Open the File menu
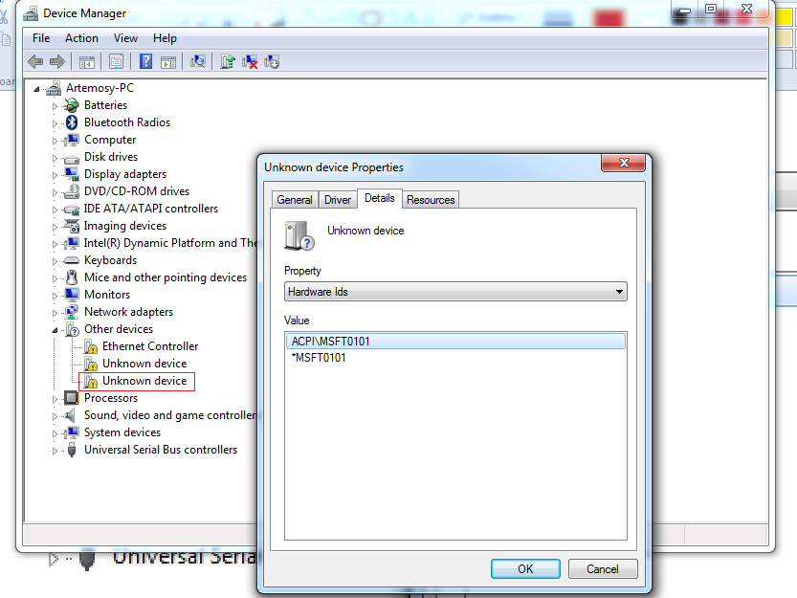This screenshot has width=797, height=598. pyautogui.click(x=41, y=38)
